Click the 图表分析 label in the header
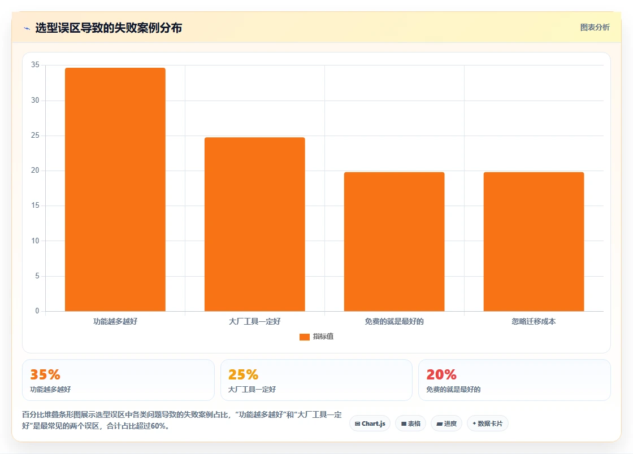Image resolution: width=633 pixels, height=454 pixels. pos(595,28)
